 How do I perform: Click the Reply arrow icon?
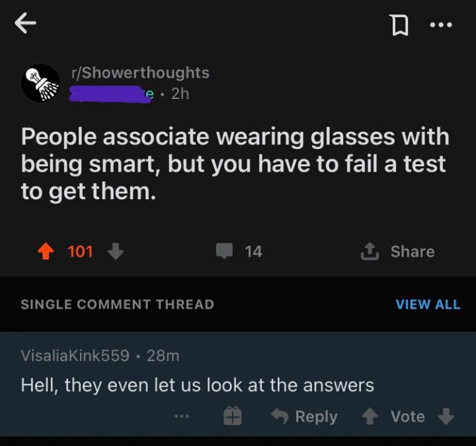pos(280,416)
